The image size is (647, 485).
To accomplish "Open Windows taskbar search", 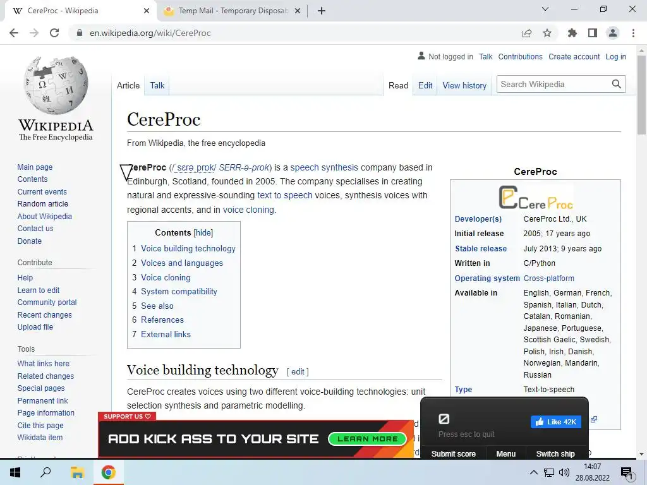I will click(x=45, y=472).
